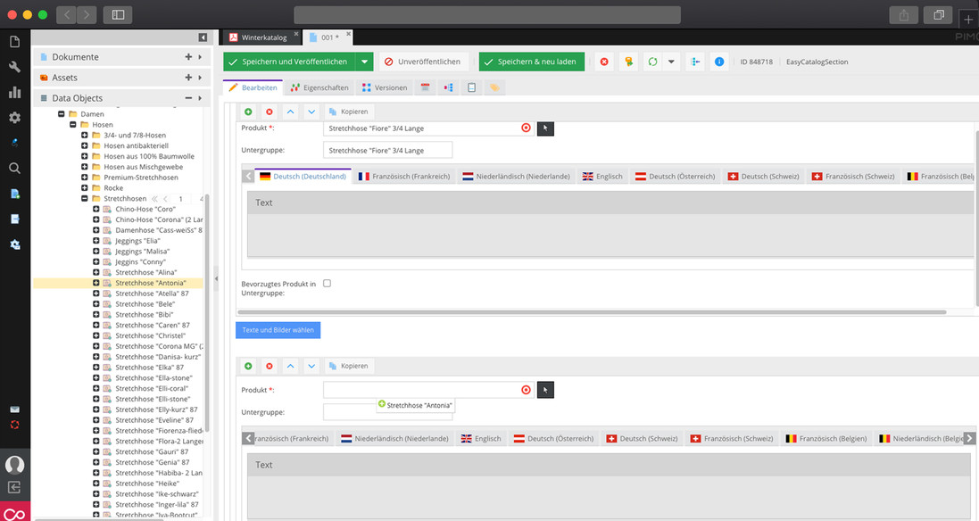Select the Französisch (Frankreich) language tab
The width and height of the screenshot is (979, 521).
tap(404, 177)
